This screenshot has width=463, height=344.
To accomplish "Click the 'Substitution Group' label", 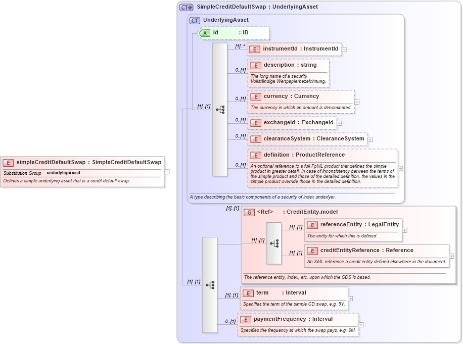I will pyautogui.click(x=22, y=173).
